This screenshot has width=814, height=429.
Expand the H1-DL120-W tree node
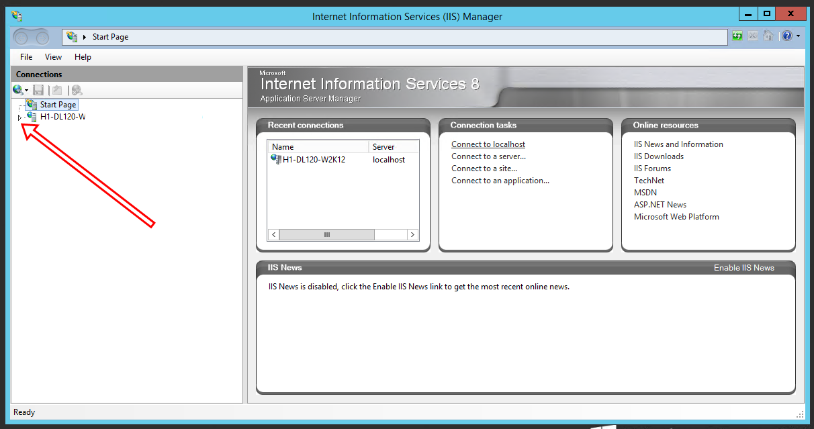20,116
